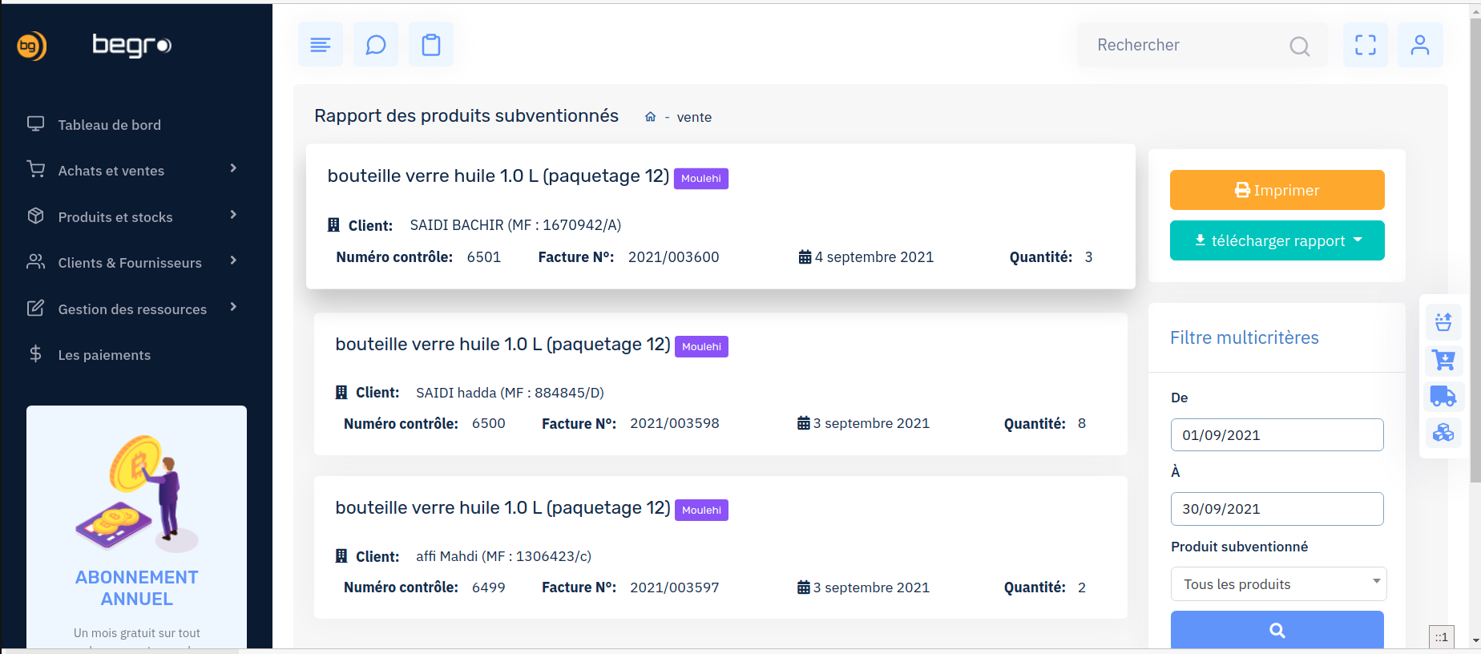Viewport: 1481px width, 654px height.
Task: Open the télécharger rapport dropdown
Action: tap(1277, 240)
